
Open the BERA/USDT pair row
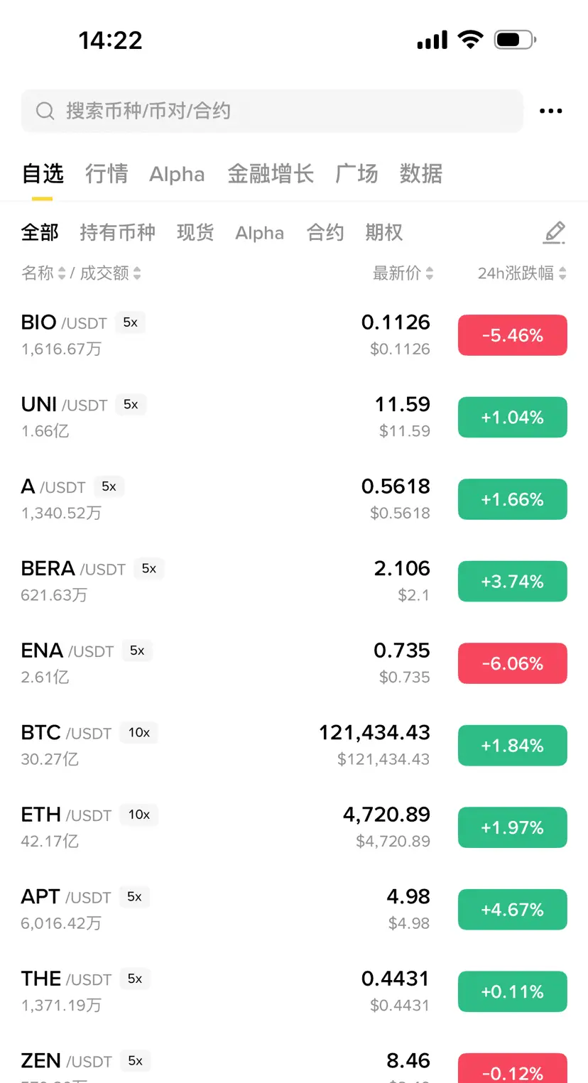click(294, 581)
